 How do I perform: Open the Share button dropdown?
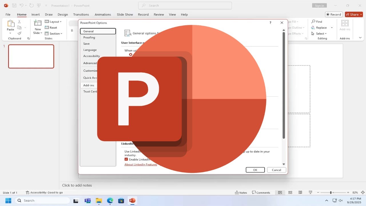coord(361,15)
